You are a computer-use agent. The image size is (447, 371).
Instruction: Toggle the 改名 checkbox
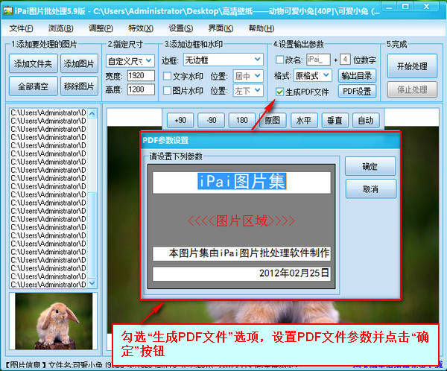pos(279,60)
